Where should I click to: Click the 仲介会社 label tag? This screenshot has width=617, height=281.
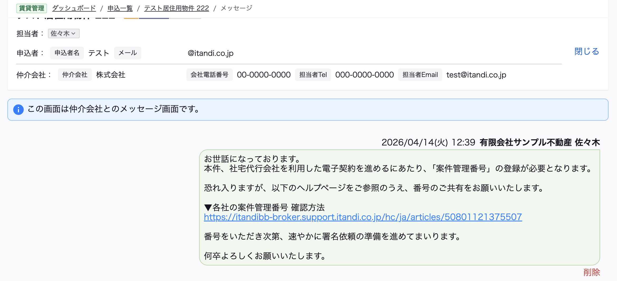tap(75, 75)
